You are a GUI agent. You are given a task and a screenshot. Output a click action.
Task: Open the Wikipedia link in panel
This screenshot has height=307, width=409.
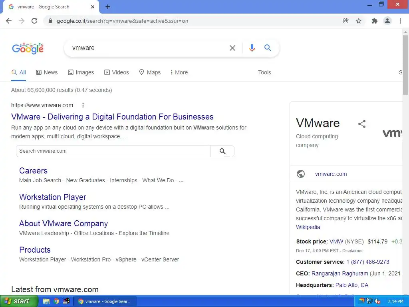308,227
